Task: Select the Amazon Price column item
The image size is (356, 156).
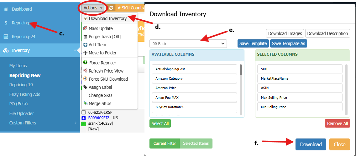Action: [x=194, y=88]
